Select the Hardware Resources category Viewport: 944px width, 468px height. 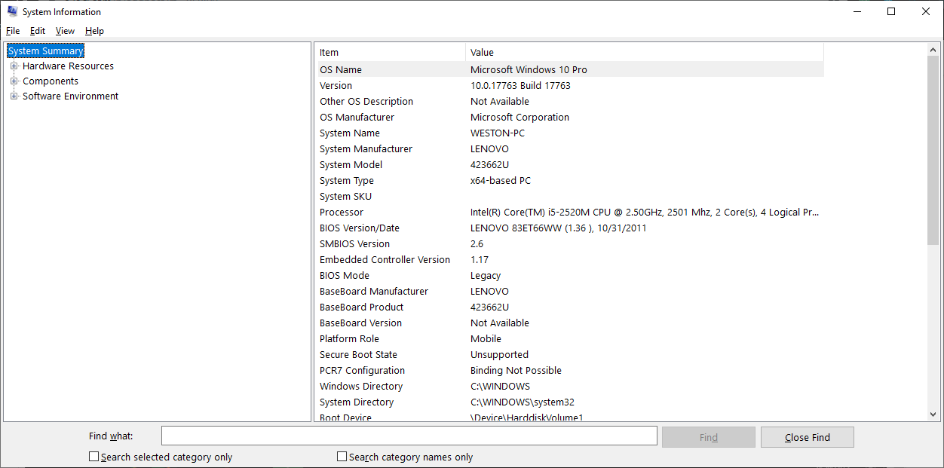point(68,66)
